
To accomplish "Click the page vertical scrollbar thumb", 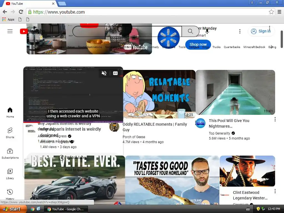I will [282, 39].
